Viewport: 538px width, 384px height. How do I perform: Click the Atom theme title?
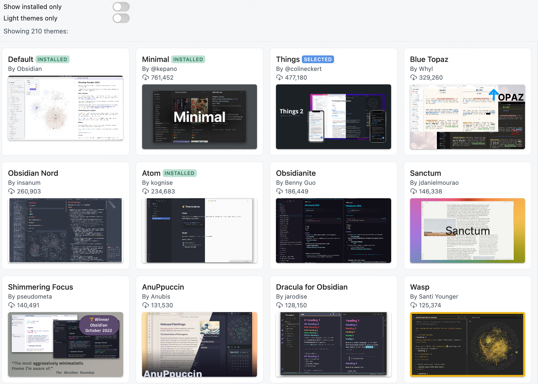pyautogui.click(x=151, y=173)
